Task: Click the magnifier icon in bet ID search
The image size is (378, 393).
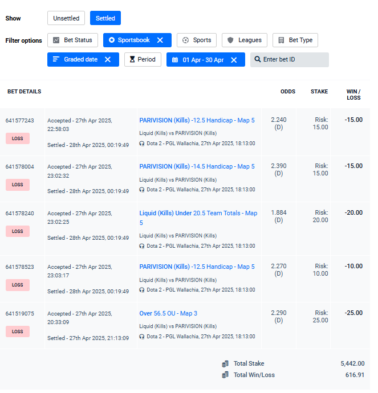Action: click(x=258, y=60)
